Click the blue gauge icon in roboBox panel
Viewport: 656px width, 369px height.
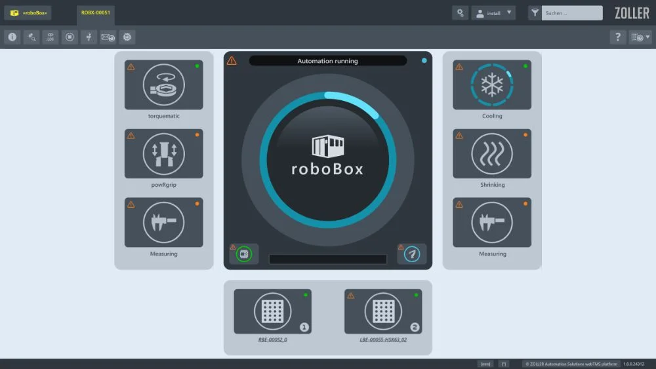point(411,254)
